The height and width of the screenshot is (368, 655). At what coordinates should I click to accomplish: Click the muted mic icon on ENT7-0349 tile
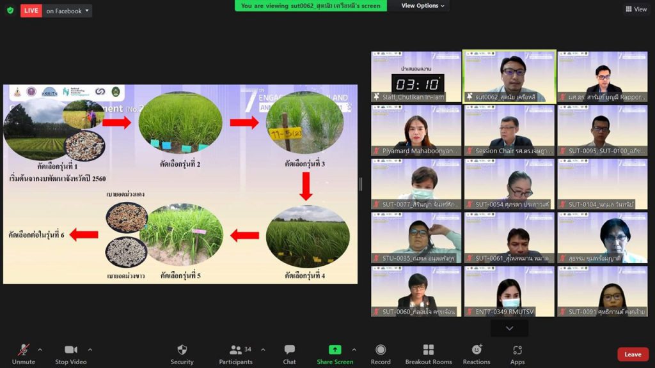(470, 312)
